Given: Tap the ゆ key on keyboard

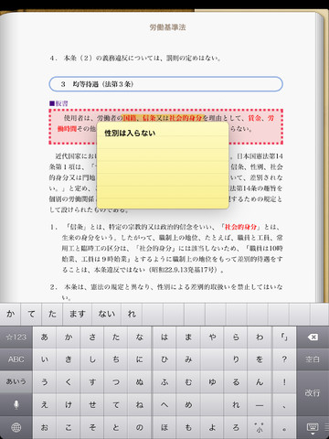Looking at the screenshot, I should coord(212,382).
